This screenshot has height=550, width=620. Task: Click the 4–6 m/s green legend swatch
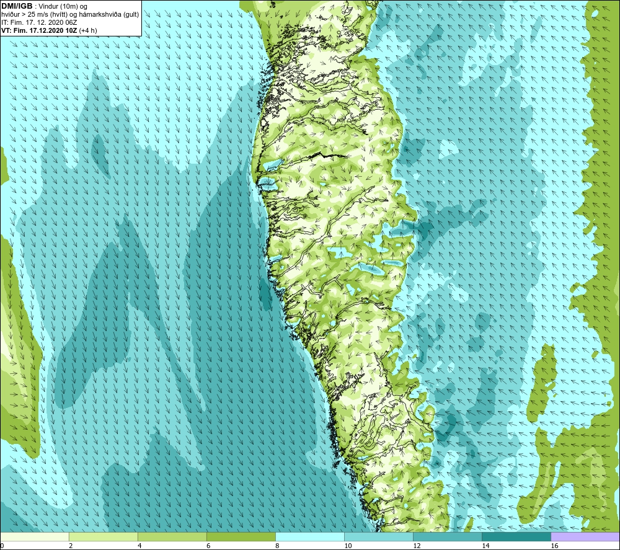click(x=172, y=536)
